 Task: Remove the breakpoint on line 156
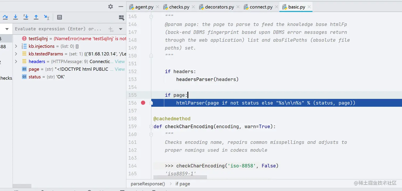pyautogui.click(x=143, y=103)
